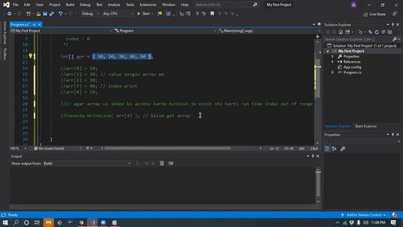Click the Show All Files icon in Solution Explorer
Screen dimensions: 403x227
click(x=390, y=32)
